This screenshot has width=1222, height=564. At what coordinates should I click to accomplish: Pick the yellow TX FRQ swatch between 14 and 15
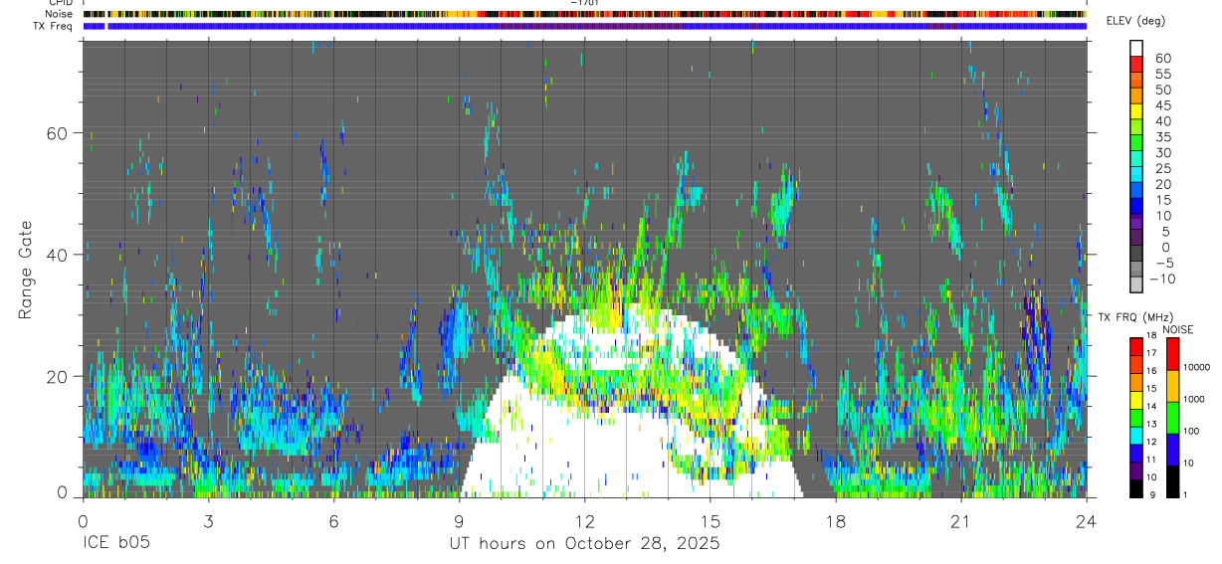(x=1136, y=400)
